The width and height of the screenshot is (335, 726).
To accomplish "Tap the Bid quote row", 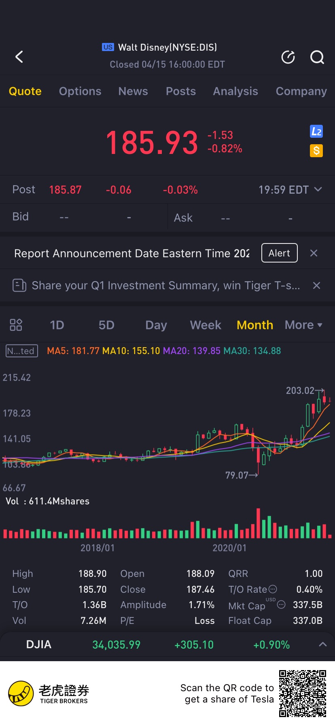I will pyautogui.click(x=84, y=217).
